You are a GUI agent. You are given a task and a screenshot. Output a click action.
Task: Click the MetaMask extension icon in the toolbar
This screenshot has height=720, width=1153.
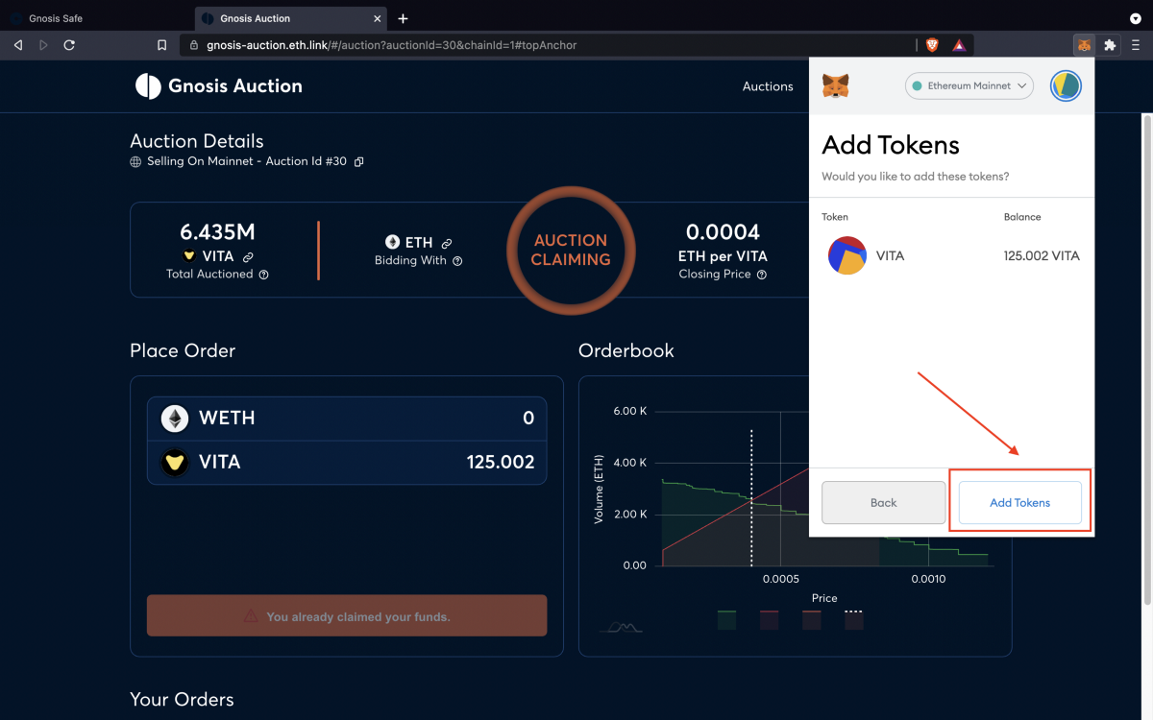(x=1084, y=45)
